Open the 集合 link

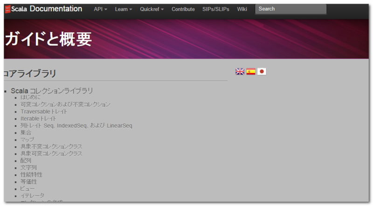[26, 132]
